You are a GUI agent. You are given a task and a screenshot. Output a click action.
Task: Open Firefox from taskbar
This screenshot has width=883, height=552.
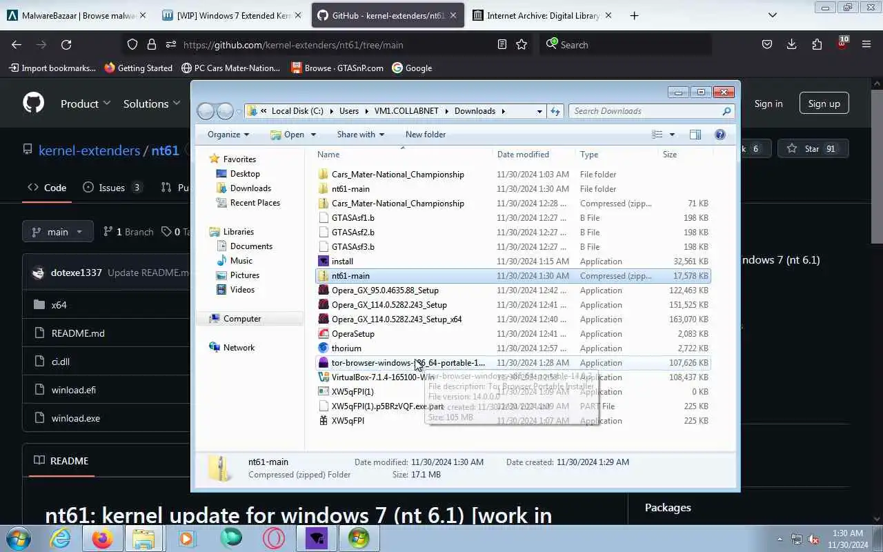tap(102, 538)
